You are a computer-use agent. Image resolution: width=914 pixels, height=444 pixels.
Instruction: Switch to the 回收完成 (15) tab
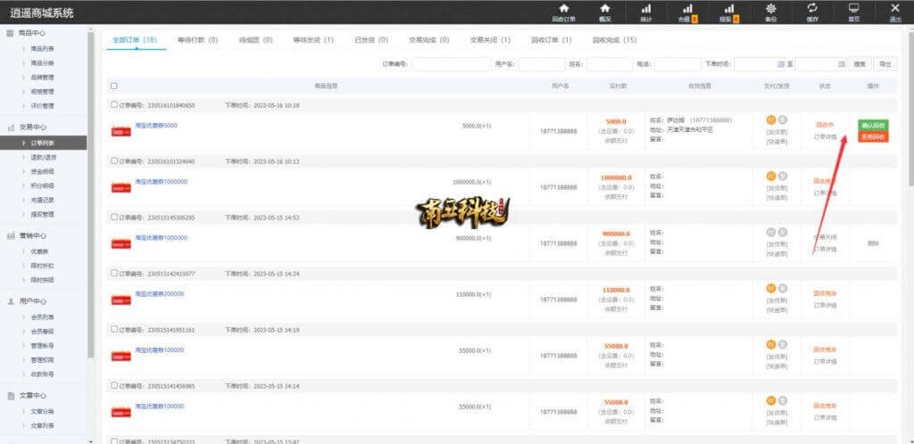coord(614,40)
